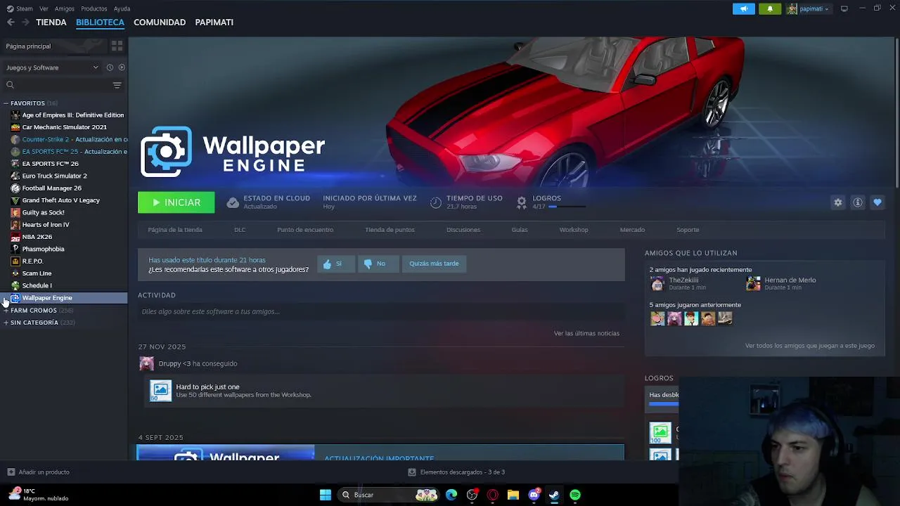Go to TIENDA section
The width and height of the screenshot is (900, 506).
[51, 22]
